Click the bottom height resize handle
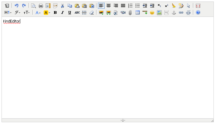Screen dimensions: 215x124 [x=123, y=120]
